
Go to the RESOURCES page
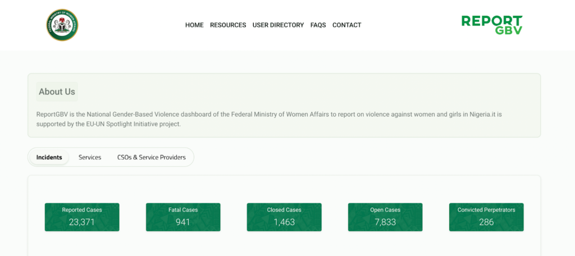(x=228, y=25)
